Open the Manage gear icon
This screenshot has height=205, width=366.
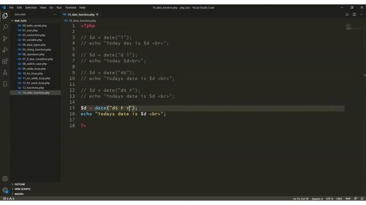click(5, 190)
